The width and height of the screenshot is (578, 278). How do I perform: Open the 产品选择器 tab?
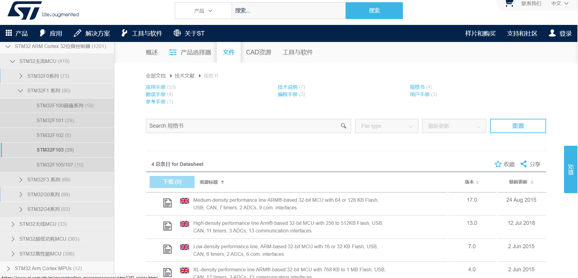pyautogui.click(x=190, y=52)
